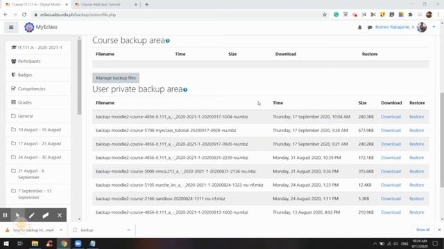The width and height of the screenshot is (444, 249).
Task: Download the nurche_lec backup file
Action: tap(391, 185)
